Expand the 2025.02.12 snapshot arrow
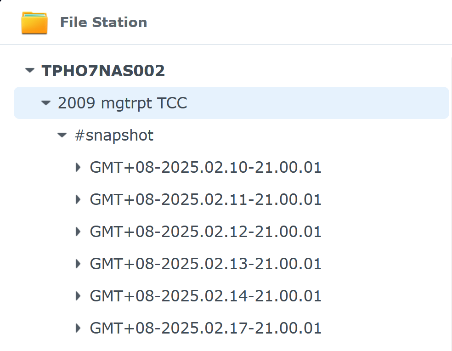452x351 pixels. (78, 232)
